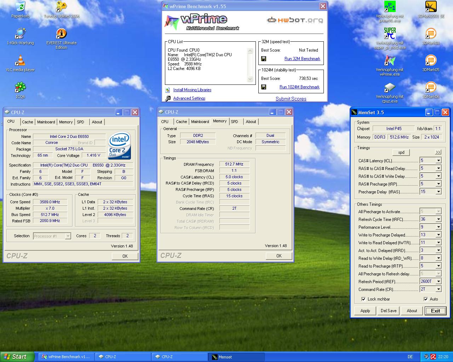Click the CPU List scrollbar down arrow

click(x=250, y=79)
